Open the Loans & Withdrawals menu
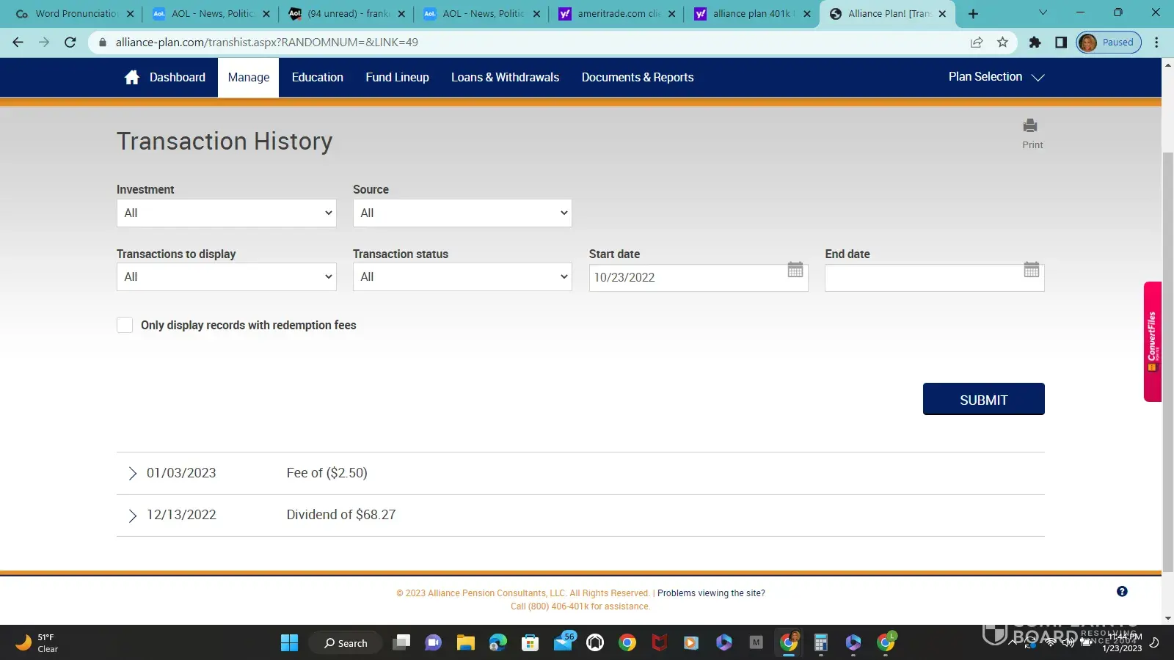 tap(505, 78)
